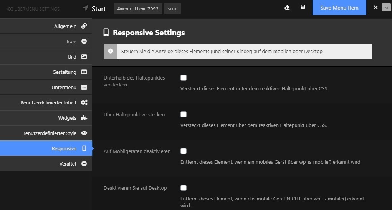
Task: Click the floppy disk save icon
Action: (303, 7)
